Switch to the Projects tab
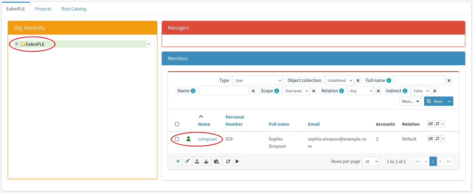The width and height of the screenshot is (473, 193). (x=43, y=9)
